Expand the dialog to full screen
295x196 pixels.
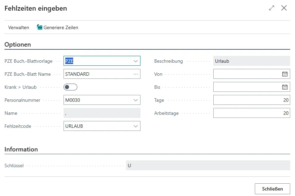coord(272,8)
